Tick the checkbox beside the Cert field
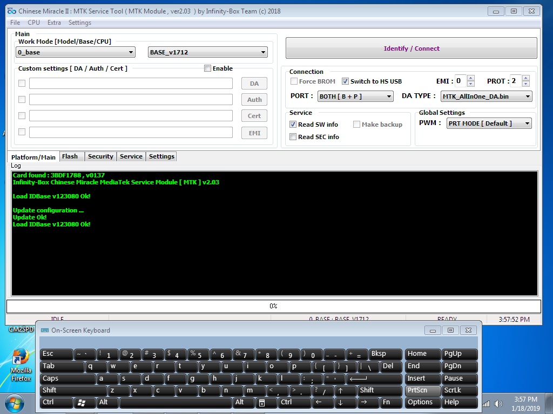Screen dimensions: 553x414 pyautogui.click(x=22, y=115)
